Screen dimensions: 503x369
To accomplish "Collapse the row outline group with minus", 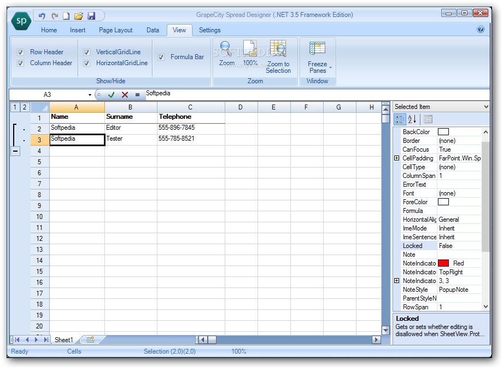I will click(15, 151).
